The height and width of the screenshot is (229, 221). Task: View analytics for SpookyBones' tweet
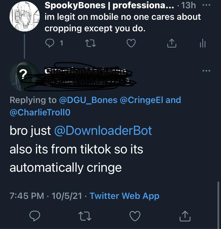click(202, 43)
